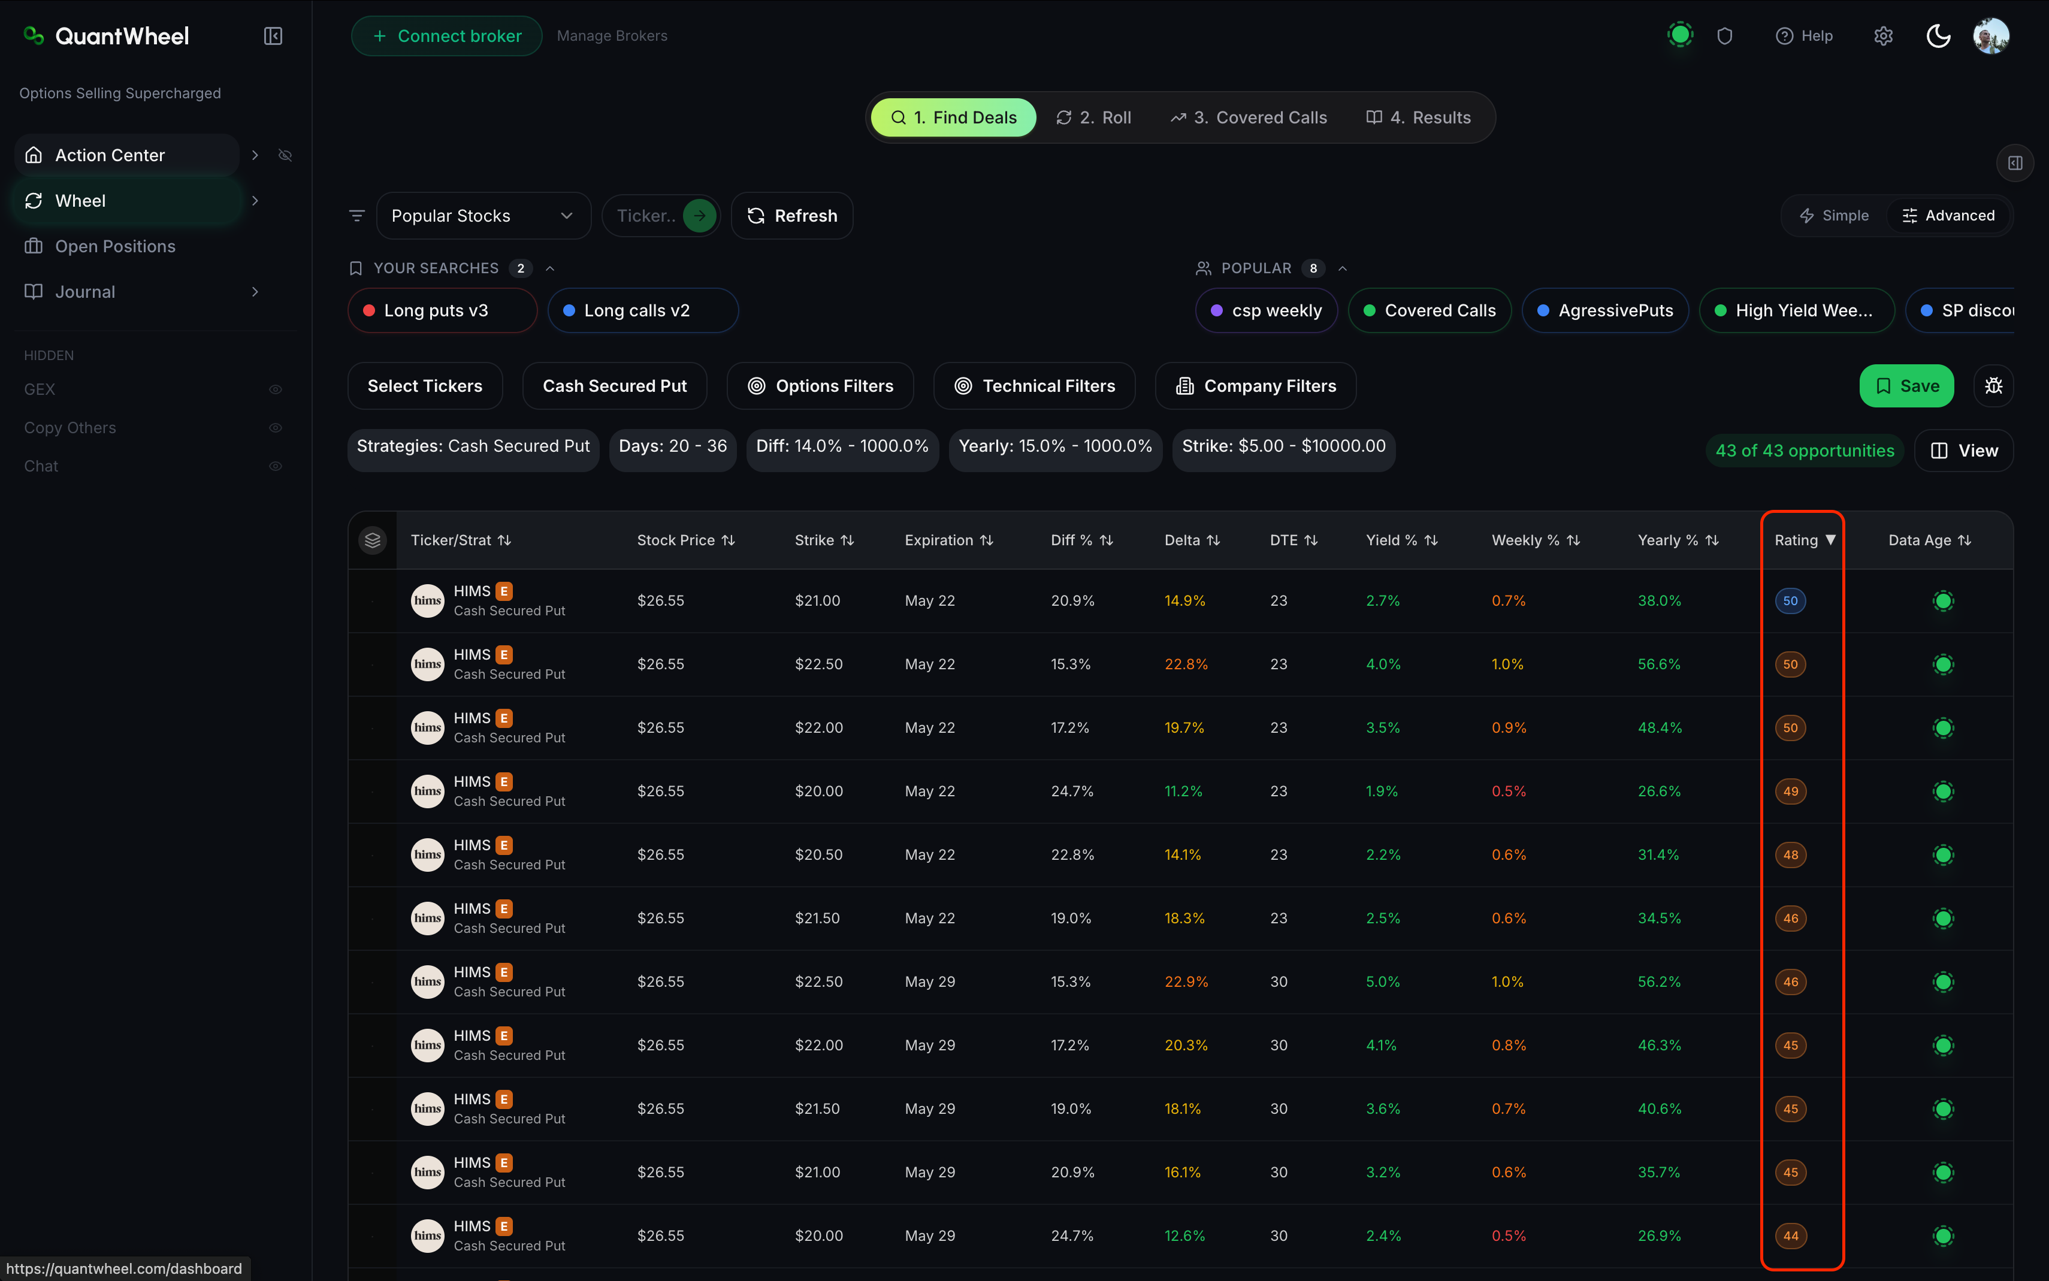Click the QuantWheel logo

[x=106, y=35]
